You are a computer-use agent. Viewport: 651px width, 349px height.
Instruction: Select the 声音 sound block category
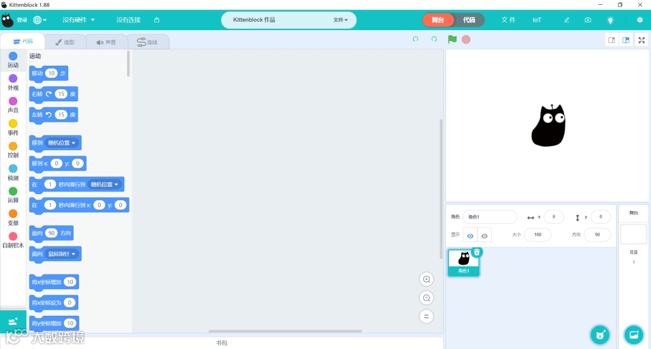[x=13, y=105]
